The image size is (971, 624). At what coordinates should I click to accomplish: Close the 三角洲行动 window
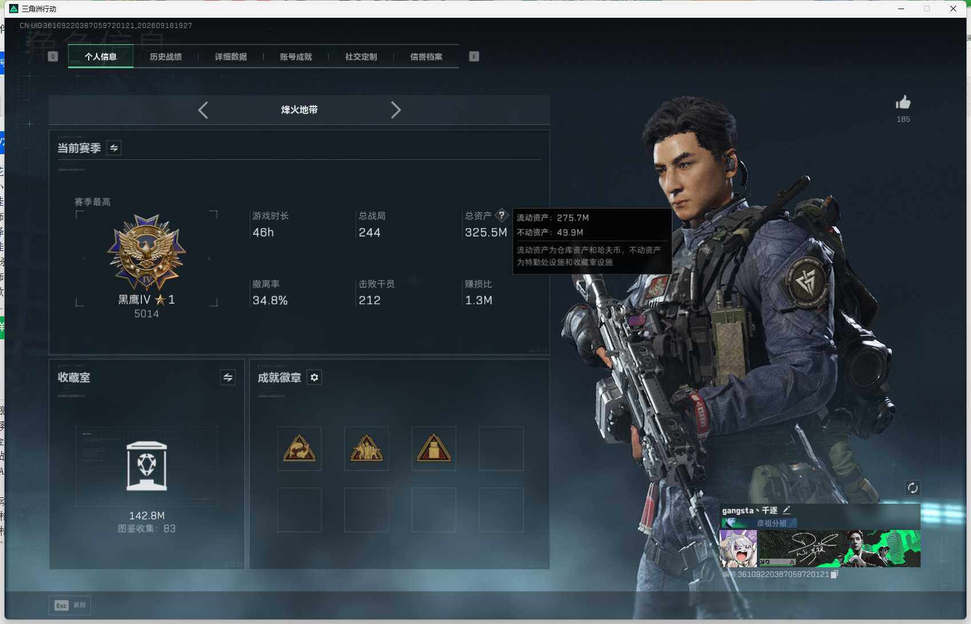(953, 9)
